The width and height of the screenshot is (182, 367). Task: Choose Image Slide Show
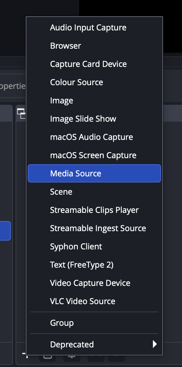click(x=94, y=119)
